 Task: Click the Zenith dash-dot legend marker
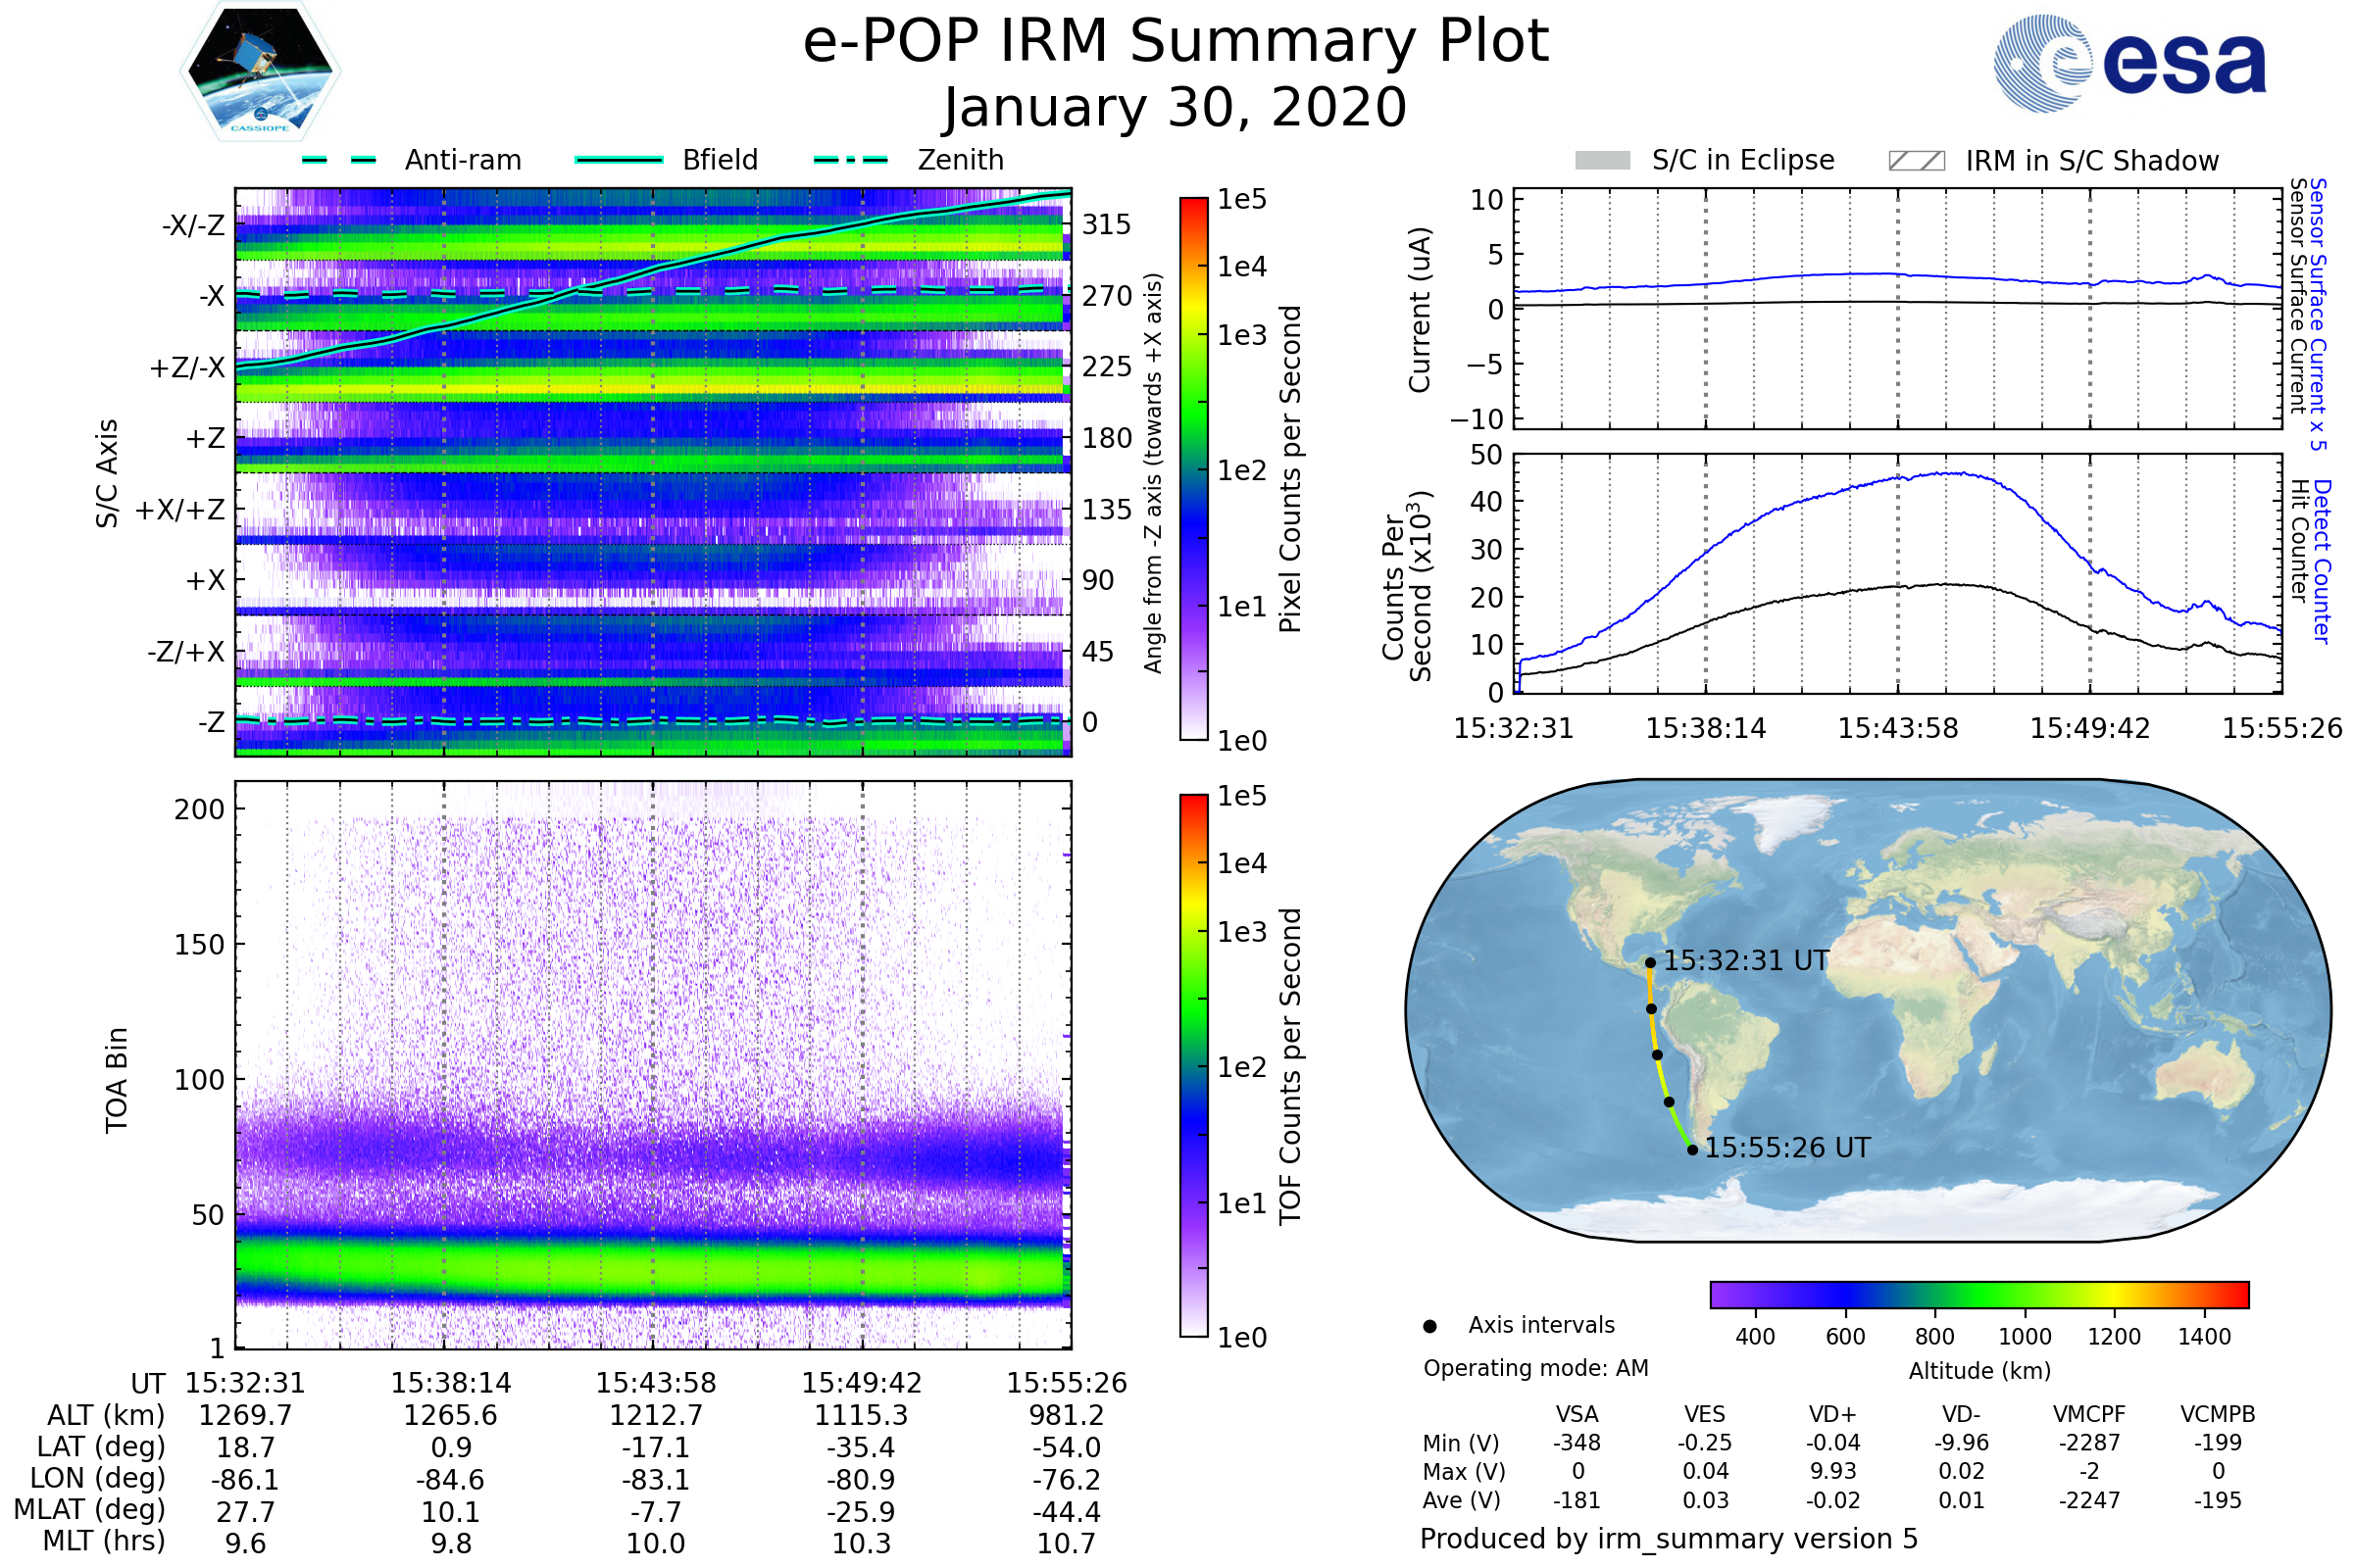(x=850, y=160)
